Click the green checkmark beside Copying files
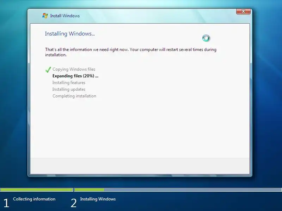 48,69
